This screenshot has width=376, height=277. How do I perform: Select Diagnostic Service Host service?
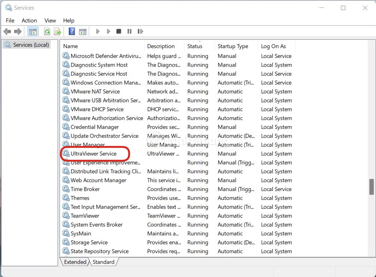177,74
